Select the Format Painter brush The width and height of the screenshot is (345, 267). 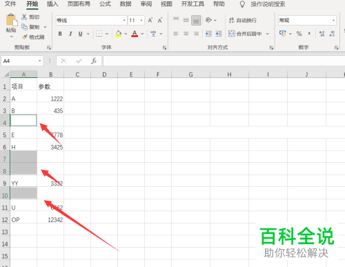32,37
